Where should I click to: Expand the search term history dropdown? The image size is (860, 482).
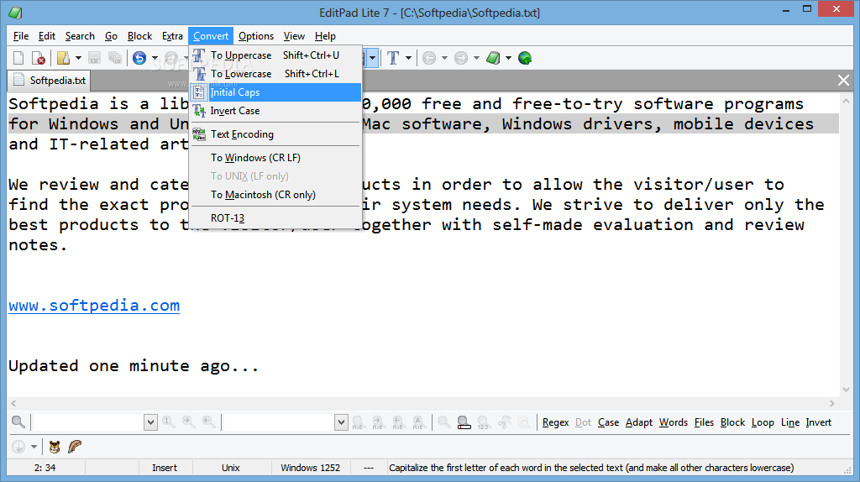tap(150, 422)
